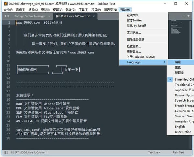This screenshot has height=157, width=194.
Task: Select German language option
Action: coord(181,111)
